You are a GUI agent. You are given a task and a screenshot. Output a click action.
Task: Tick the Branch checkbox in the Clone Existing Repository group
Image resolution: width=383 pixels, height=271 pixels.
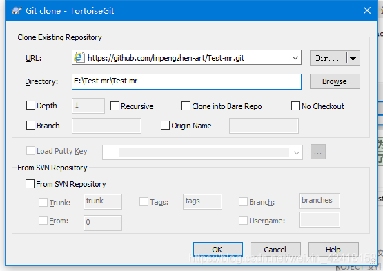[30, 126]
